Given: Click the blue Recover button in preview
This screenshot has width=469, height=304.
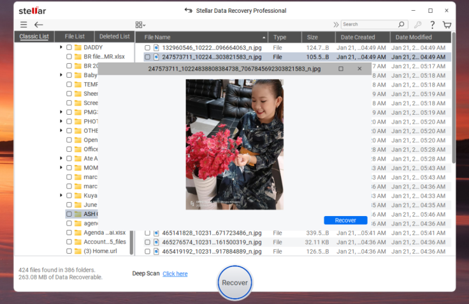Looking at the screenshot, I should (345, 221).
